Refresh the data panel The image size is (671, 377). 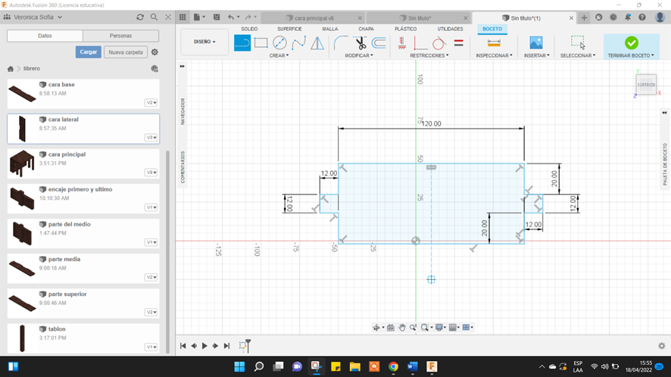tap(140, 17)
